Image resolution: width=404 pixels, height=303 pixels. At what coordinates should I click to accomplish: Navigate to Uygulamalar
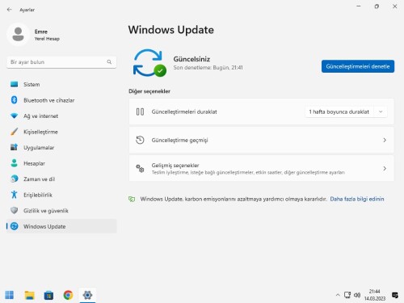61,147
